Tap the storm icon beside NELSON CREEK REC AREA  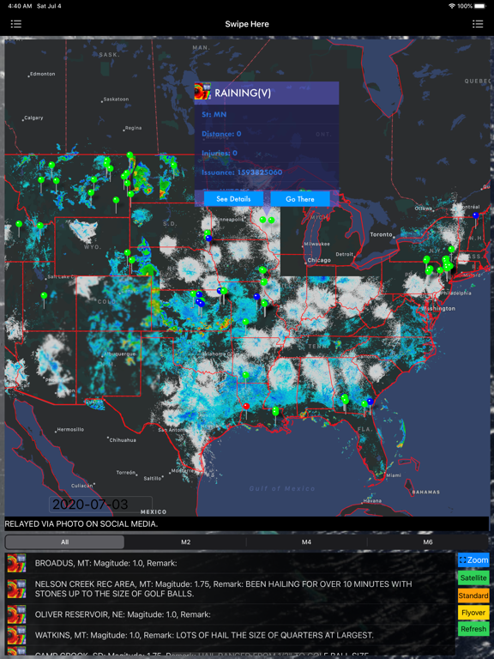click(x=16, y=589)
